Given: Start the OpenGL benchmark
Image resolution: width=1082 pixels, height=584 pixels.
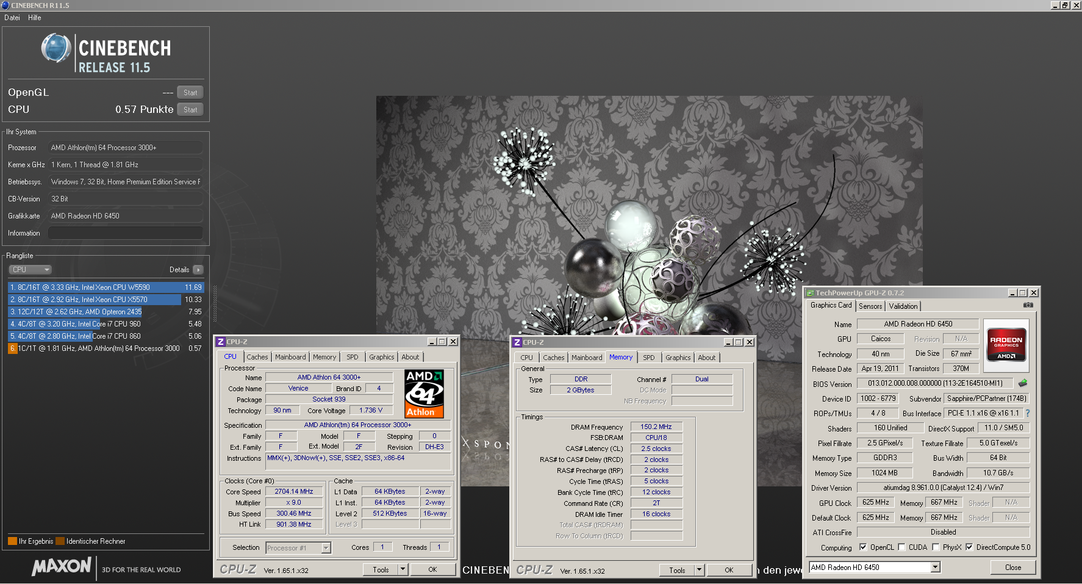Looking at the screenshot, I should point(190,93).
